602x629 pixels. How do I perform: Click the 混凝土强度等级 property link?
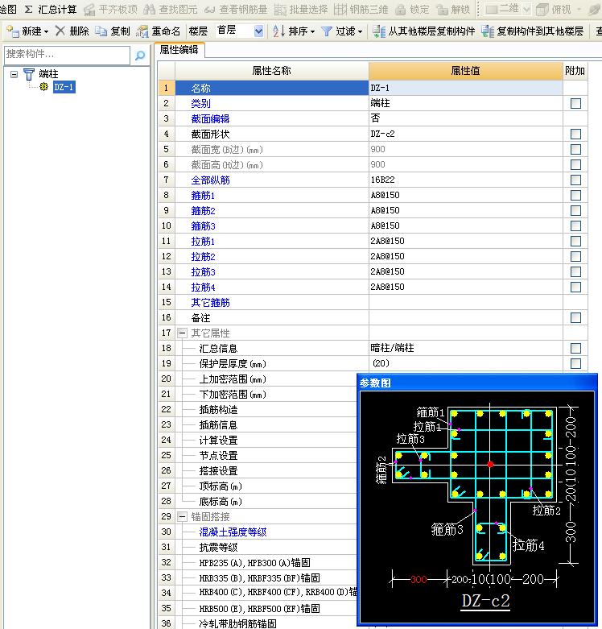tap(233, 532)
